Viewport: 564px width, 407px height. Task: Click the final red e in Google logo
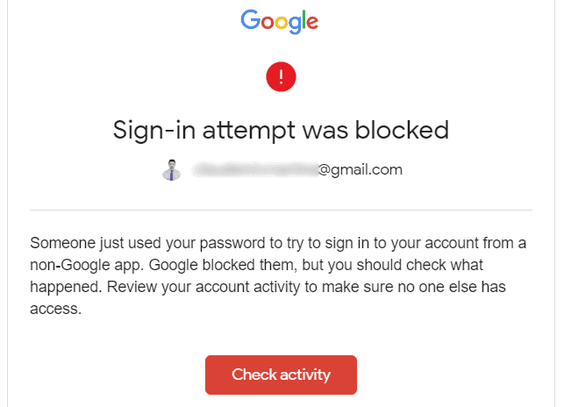313,24
